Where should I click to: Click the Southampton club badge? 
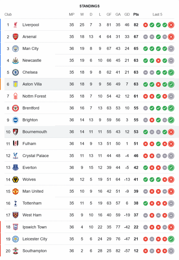[x=16, y=251]
